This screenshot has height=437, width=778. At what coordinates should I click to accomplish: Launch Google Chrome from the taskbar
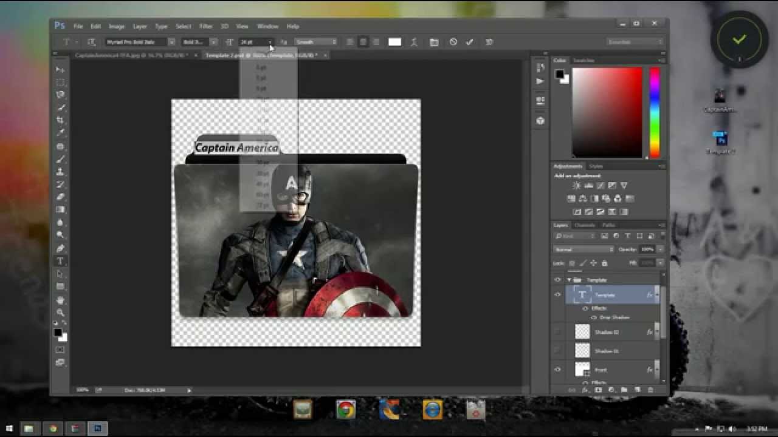[345, 411]
